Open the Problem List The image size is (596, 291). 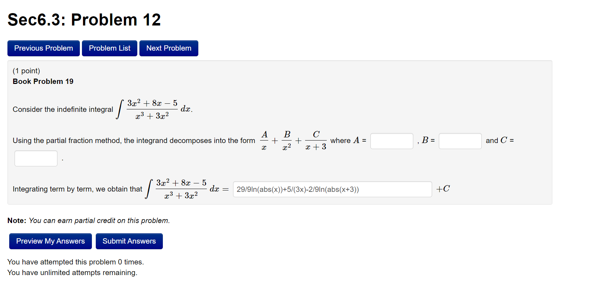(109, 48)
